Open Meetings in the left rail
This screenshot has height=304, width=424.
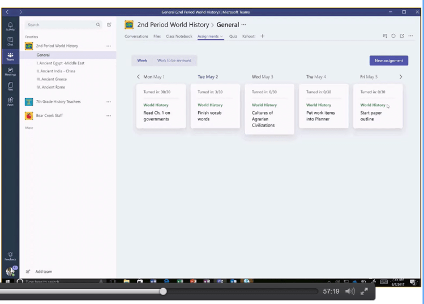[10, 71]
